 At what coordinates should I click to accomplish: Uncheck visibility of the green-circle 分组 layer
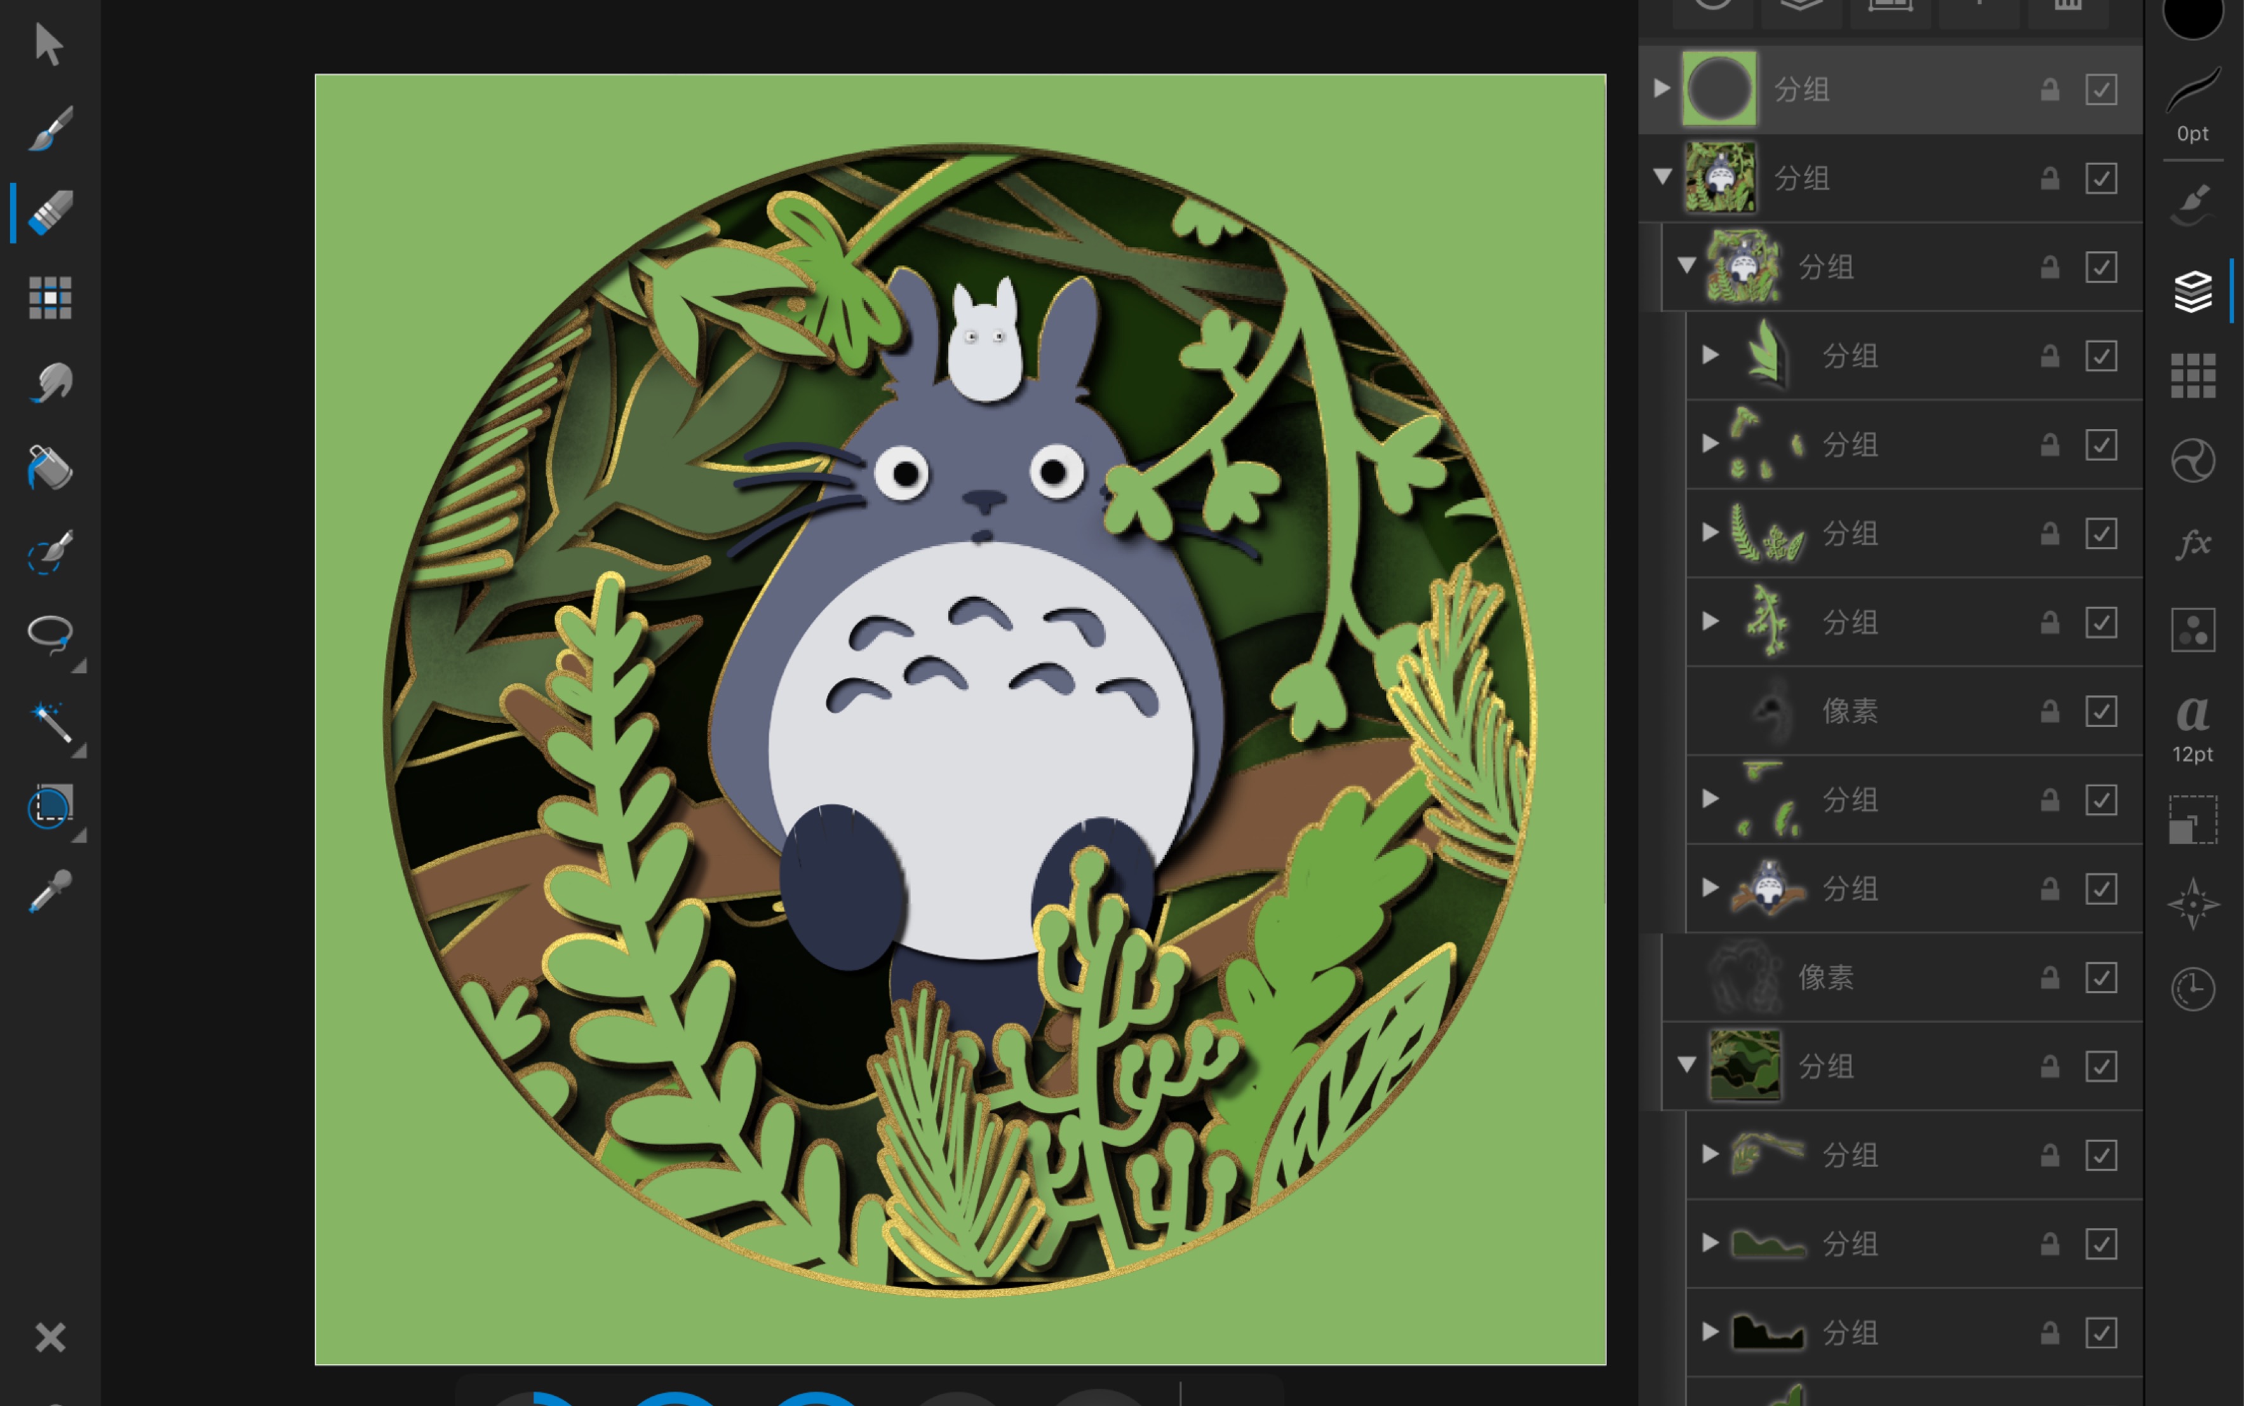(x=2101, y=90)
